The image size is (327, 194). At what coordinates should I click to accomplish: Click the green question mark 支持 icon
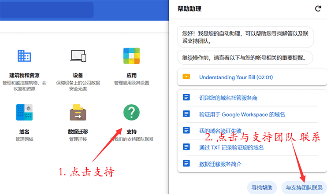click(132, 113)
